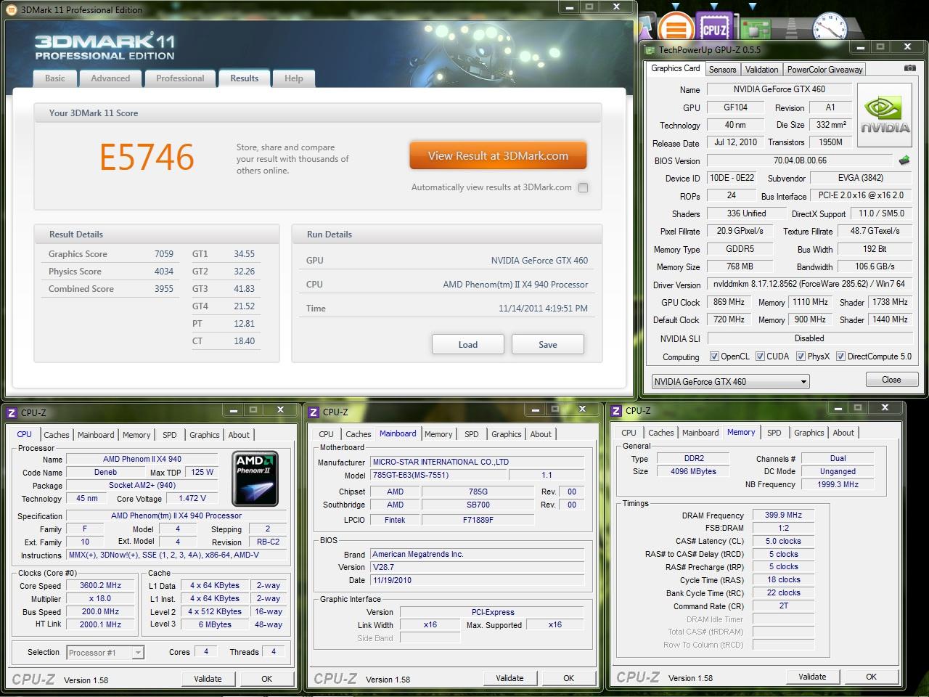This screenshot has width=929, height=697.
Task: Click the Combined Score value 3955
Action: (164, 289)
